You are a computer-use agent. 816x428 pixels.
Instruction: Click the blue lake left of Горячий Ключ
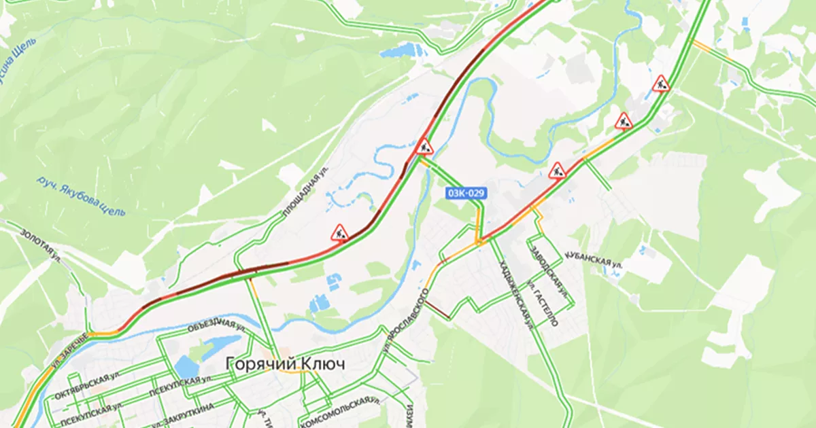click(186, 367)
